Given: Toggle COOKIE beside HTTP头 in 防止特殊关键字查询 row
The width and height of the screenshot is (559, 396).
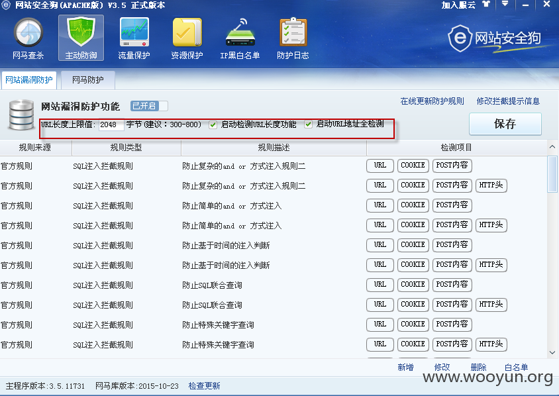Looking at the screenshot, I should 413,344.
